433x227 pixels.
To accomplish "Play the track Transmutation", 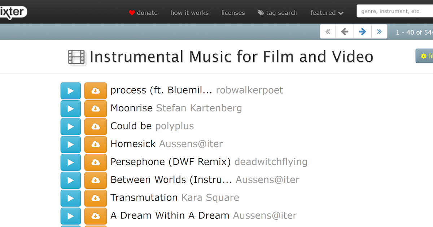I will (x=70, y=198).
